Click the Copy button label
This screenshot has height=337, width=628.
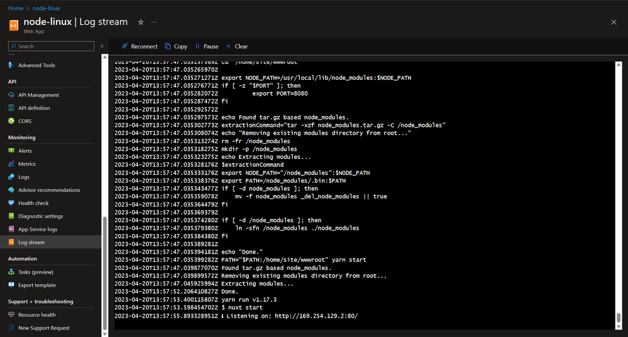(x=180, y=46)
